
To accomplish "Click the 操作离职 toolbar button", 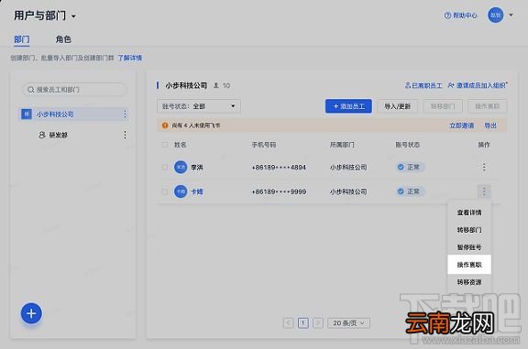I will [487, 106].
